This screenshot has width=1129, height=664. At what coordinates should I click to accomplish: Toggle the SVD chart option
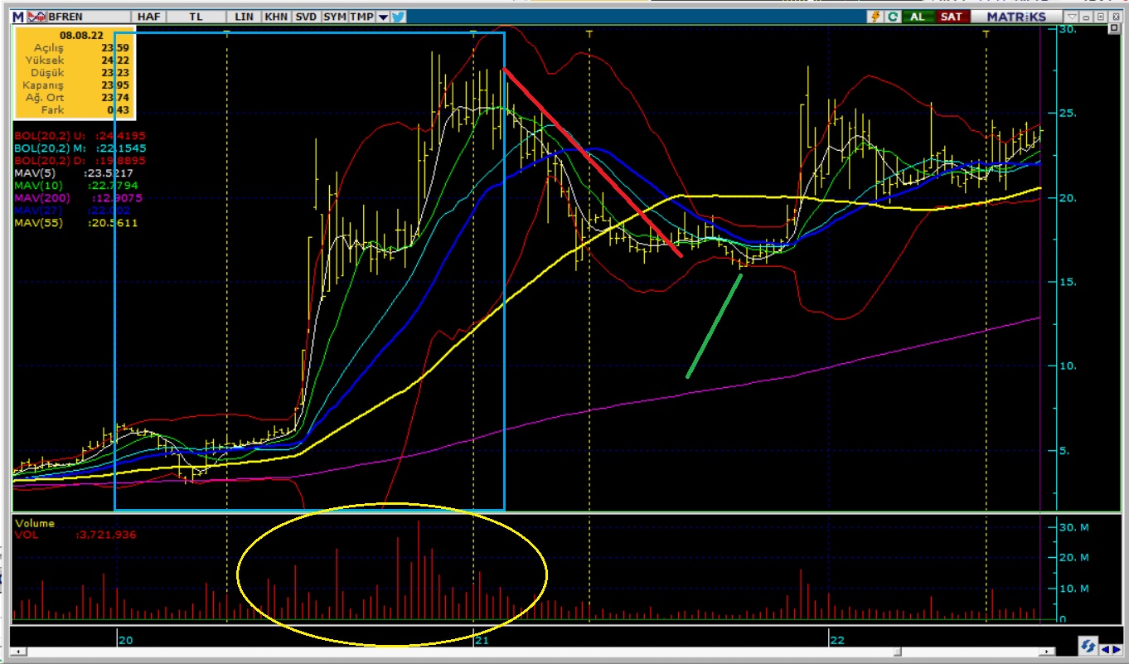point(305,17)
